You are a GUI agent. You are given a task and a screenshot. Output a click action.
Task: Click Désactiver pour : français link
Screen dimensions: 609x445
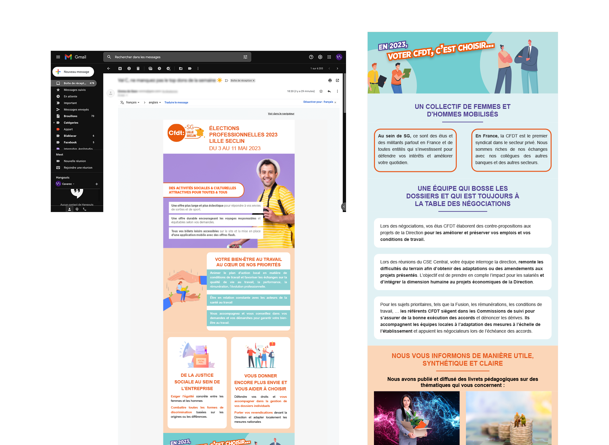point(318,102)
